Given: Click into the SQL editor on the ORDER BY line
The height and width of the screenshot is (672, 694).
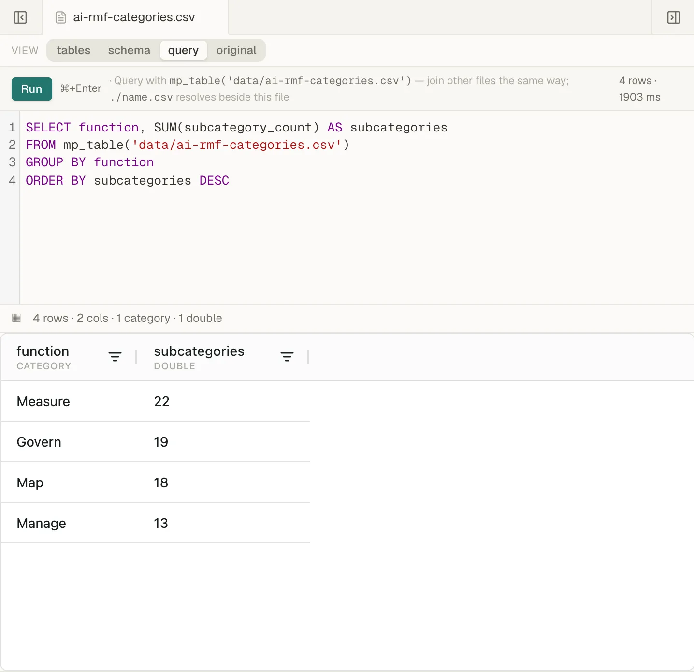Looking at the screenshot, I should click(128, 180).
